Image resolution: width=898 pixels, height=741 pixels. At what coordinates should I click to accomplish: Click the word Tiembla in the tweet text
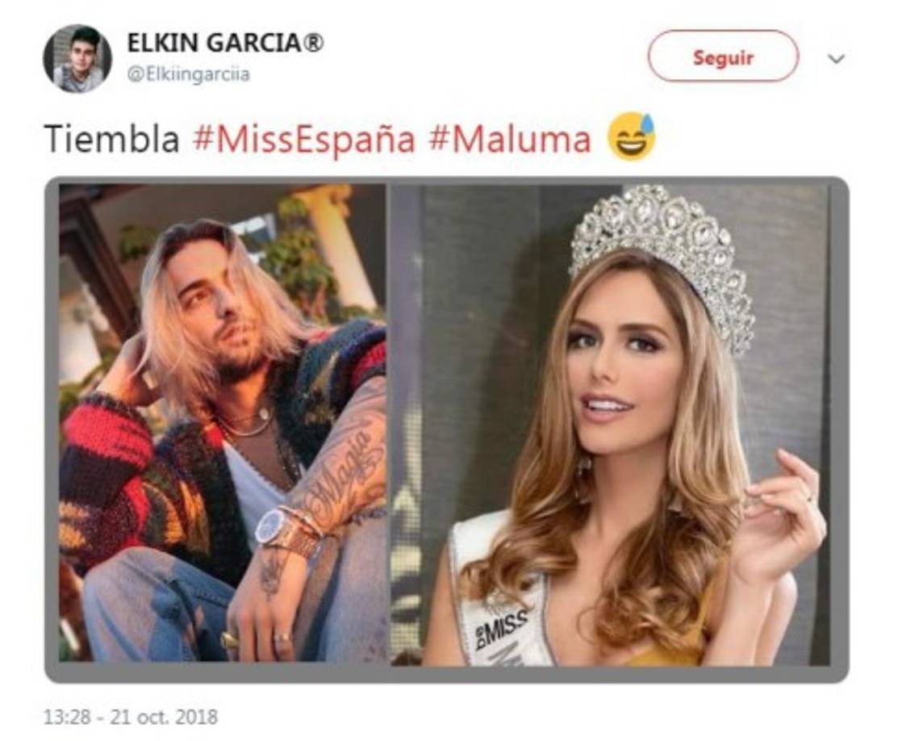coord(112,140)
